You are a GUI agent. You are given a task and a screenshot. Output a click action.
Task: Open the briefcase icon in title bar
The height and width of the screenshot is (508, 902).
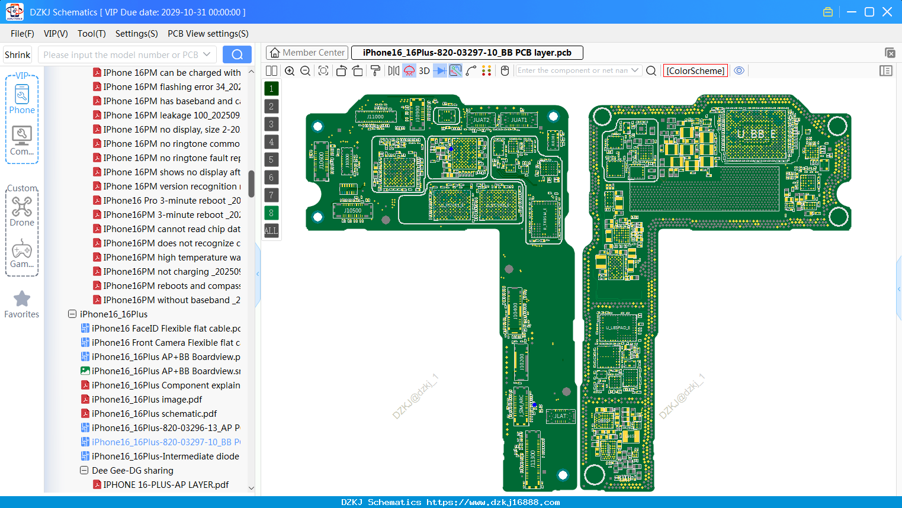(828, 12)
